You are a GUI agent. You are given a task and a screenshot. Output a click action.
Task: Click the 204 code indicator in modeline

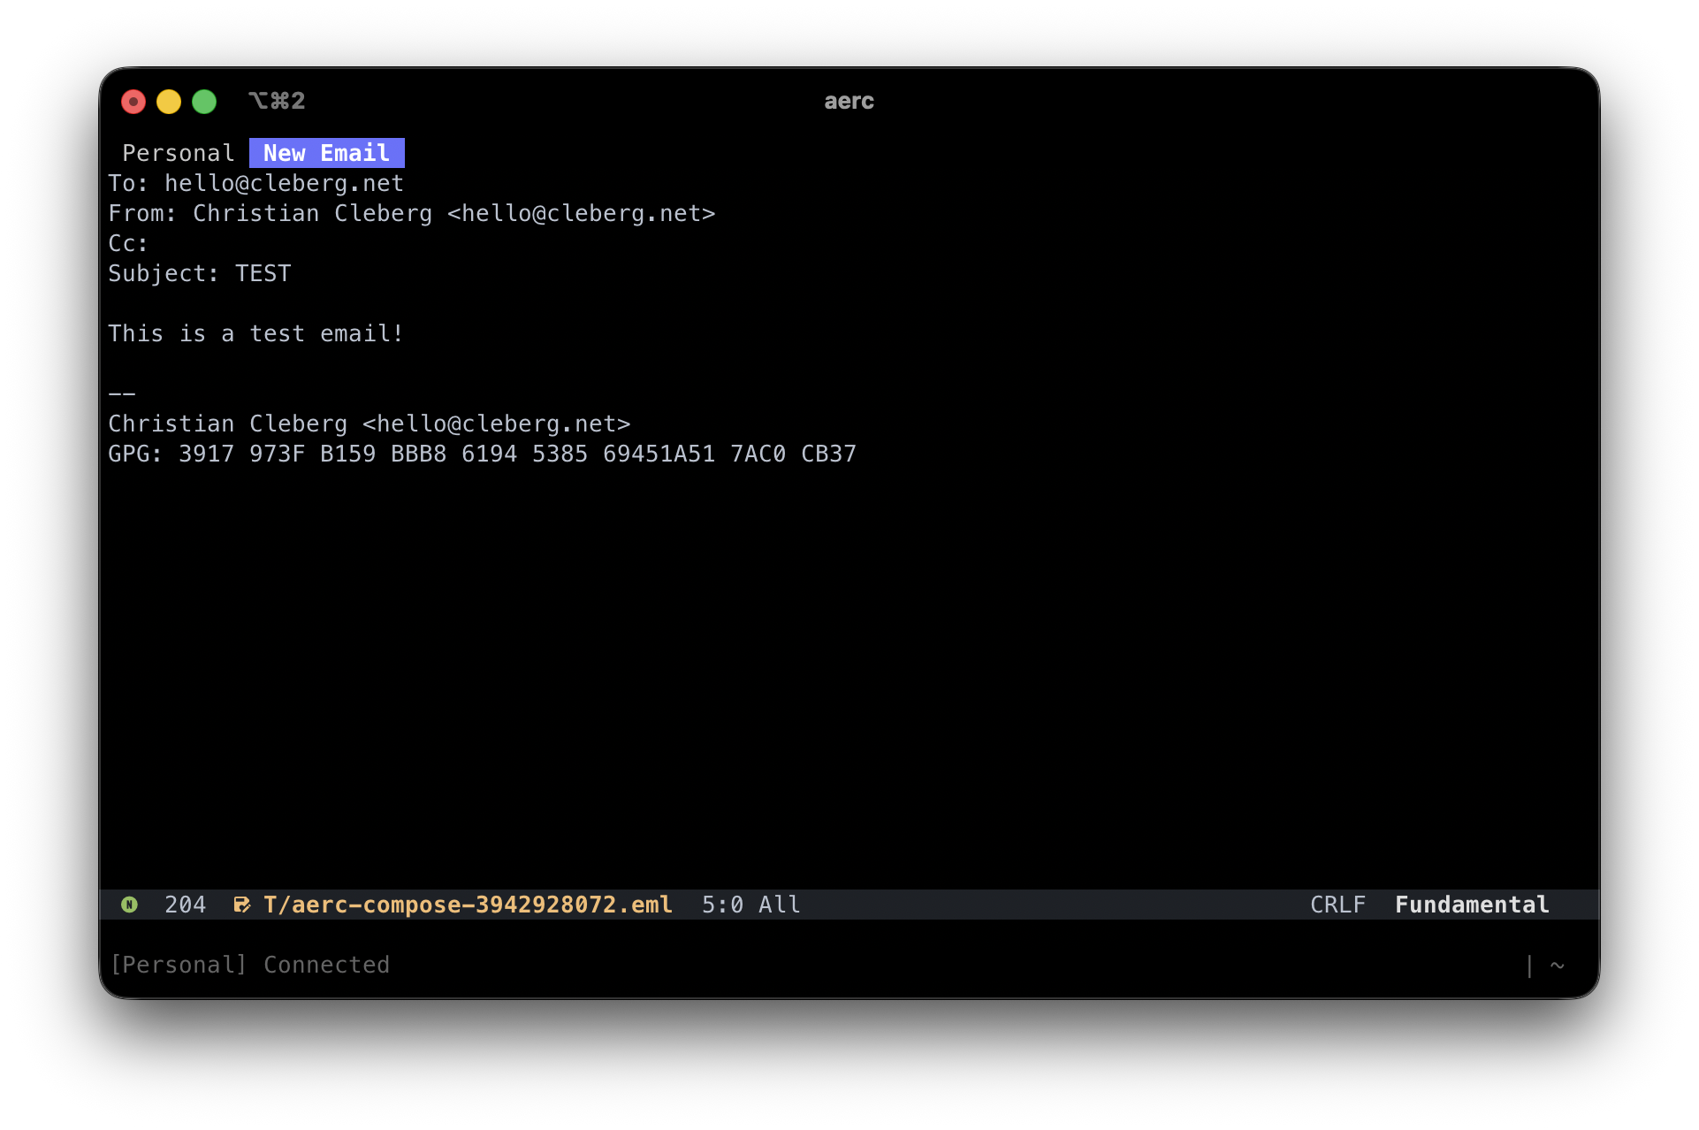click(185, 904)
